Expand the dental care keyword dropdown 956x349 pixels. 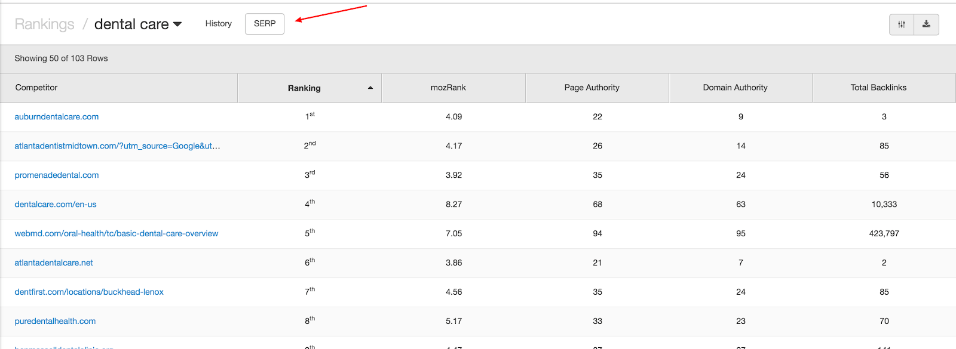tap(177, 24)
